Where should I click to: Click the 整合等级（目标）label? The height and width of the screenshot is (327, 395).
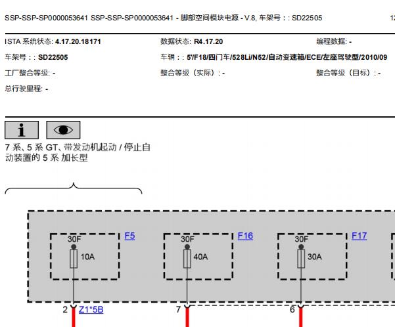tap(346, 74)
